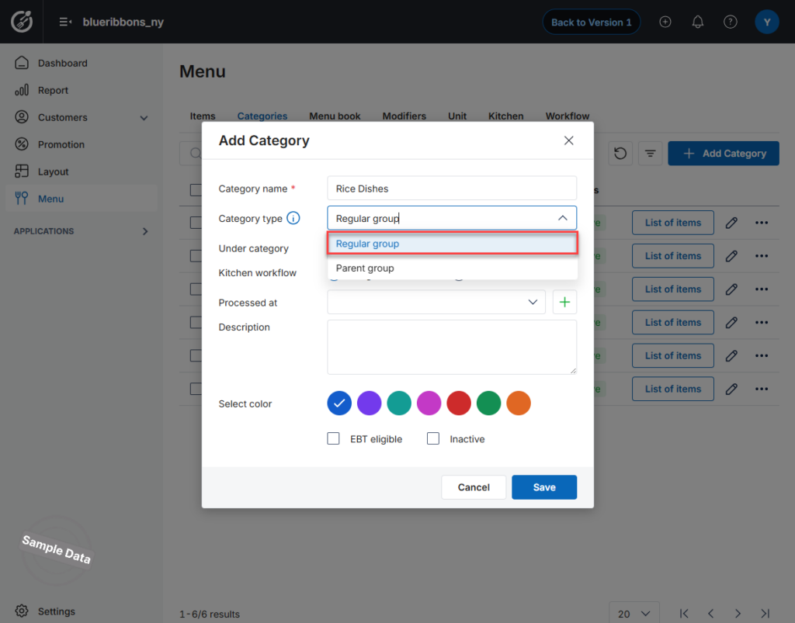This screenshot has width=795, height=623.
Task: Open the page size 20 dropdown
Action: point(634,614)
